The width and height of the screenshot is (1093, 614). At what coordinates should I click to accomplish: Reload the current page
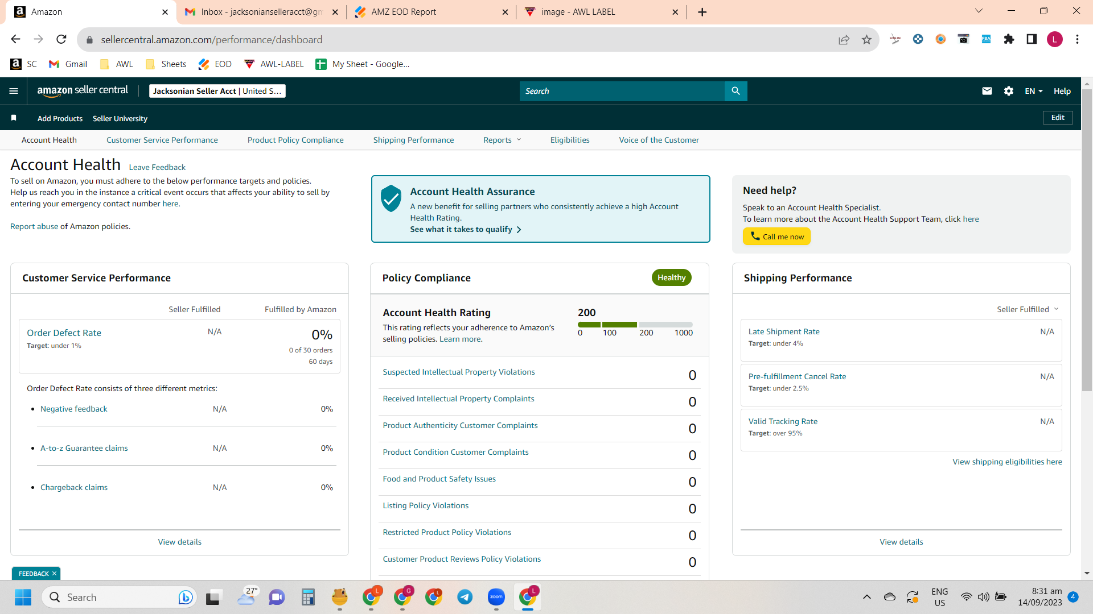(x=61, y=39)
